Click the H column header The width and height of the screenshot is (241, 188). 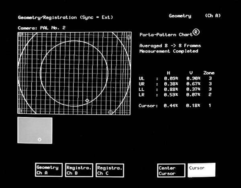169,73
